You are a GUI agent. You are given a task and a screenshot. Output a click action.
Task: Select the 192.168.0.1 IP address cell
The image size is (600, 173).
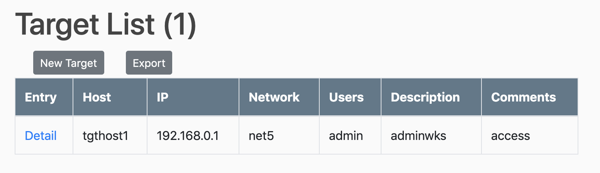coord(188,136)
